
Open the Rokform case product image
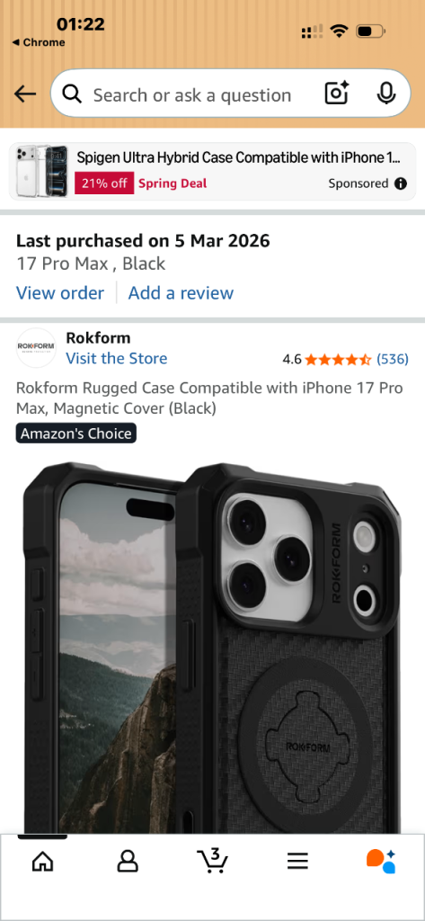tap(212, 646)
